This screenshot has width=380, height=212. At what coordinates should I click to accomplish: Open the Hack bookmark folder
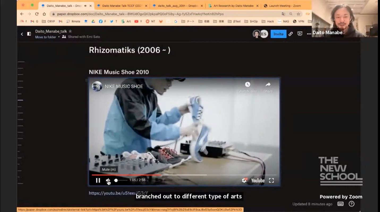point(268,21)
